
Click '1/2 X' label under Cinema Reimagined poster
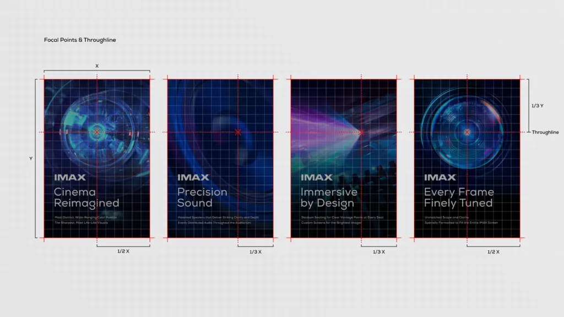pos(123,251)
